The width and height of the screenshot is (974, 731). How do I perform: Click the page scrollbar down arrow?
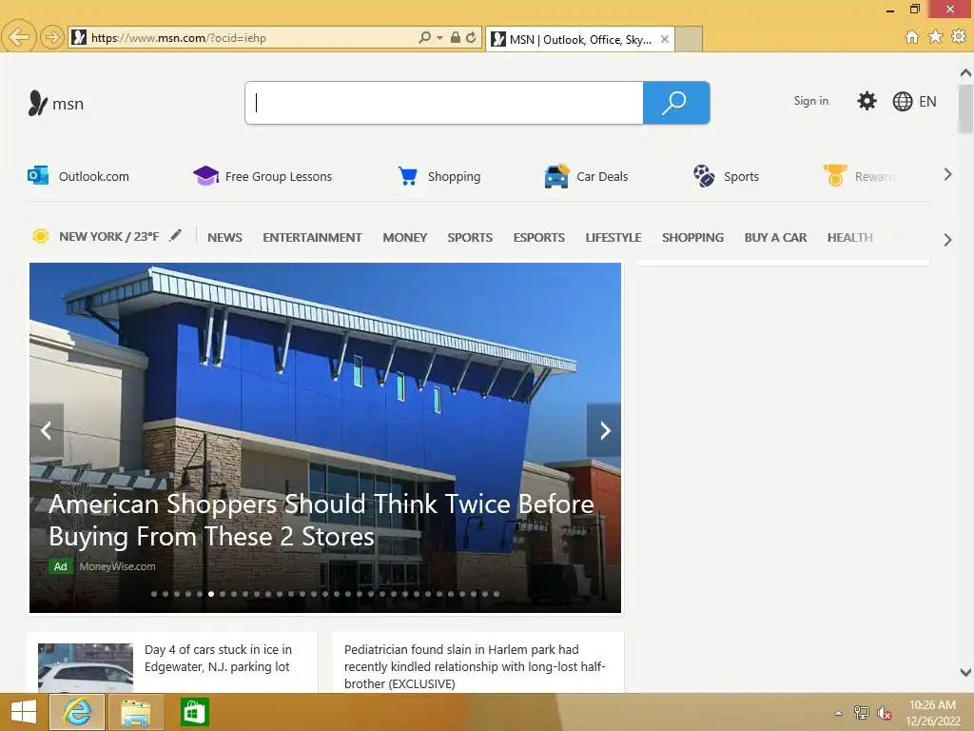point(965,672)
